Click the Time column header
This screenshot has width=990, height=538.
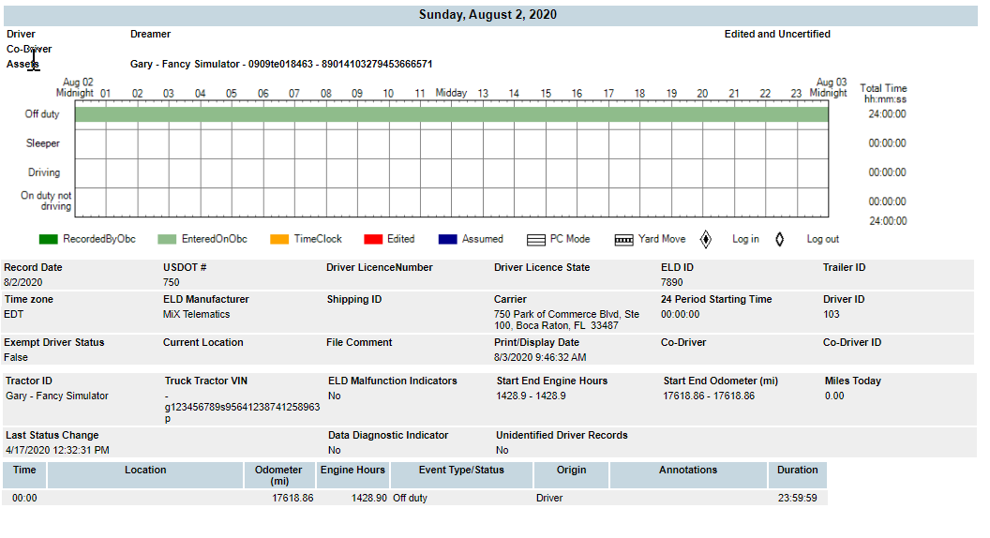pyautogui.click(x=24, y=475)
